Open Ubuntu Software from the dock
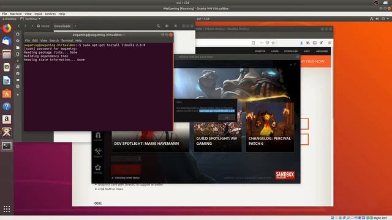 click(7, 94)
